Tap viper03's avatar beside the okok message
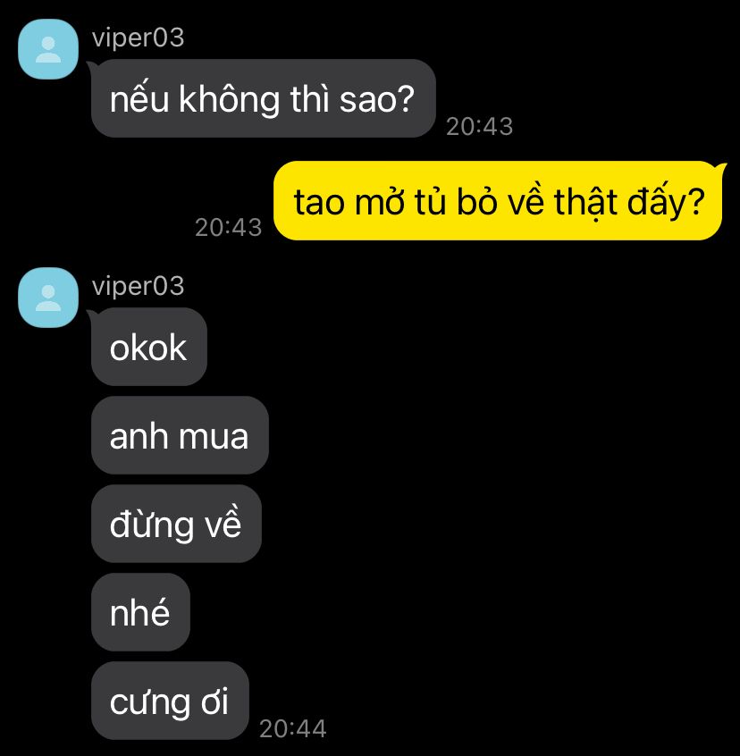 (x=47, y=298)
